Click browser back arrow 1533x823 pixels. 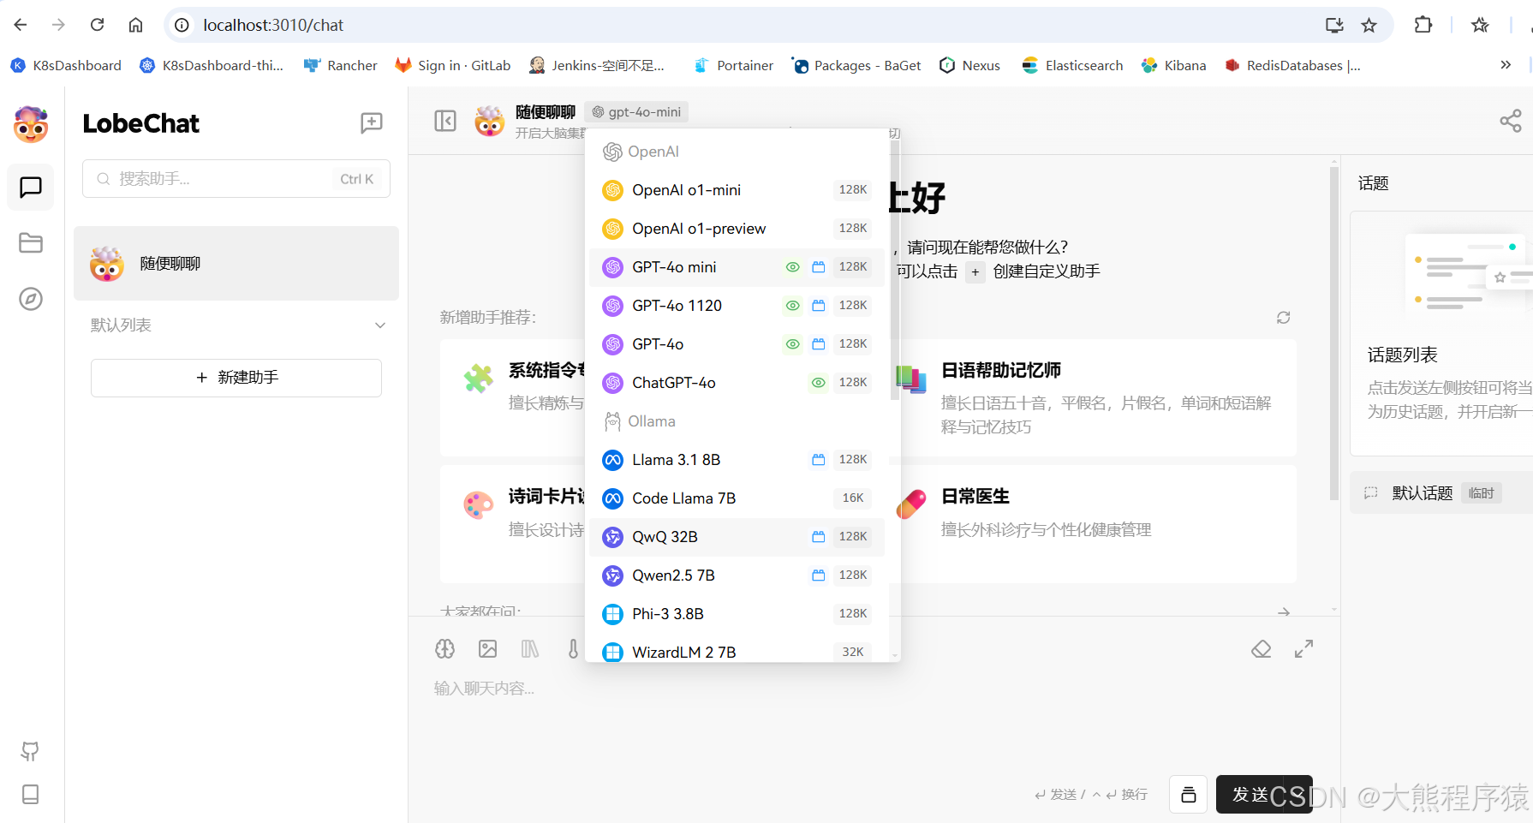point(21,25)
